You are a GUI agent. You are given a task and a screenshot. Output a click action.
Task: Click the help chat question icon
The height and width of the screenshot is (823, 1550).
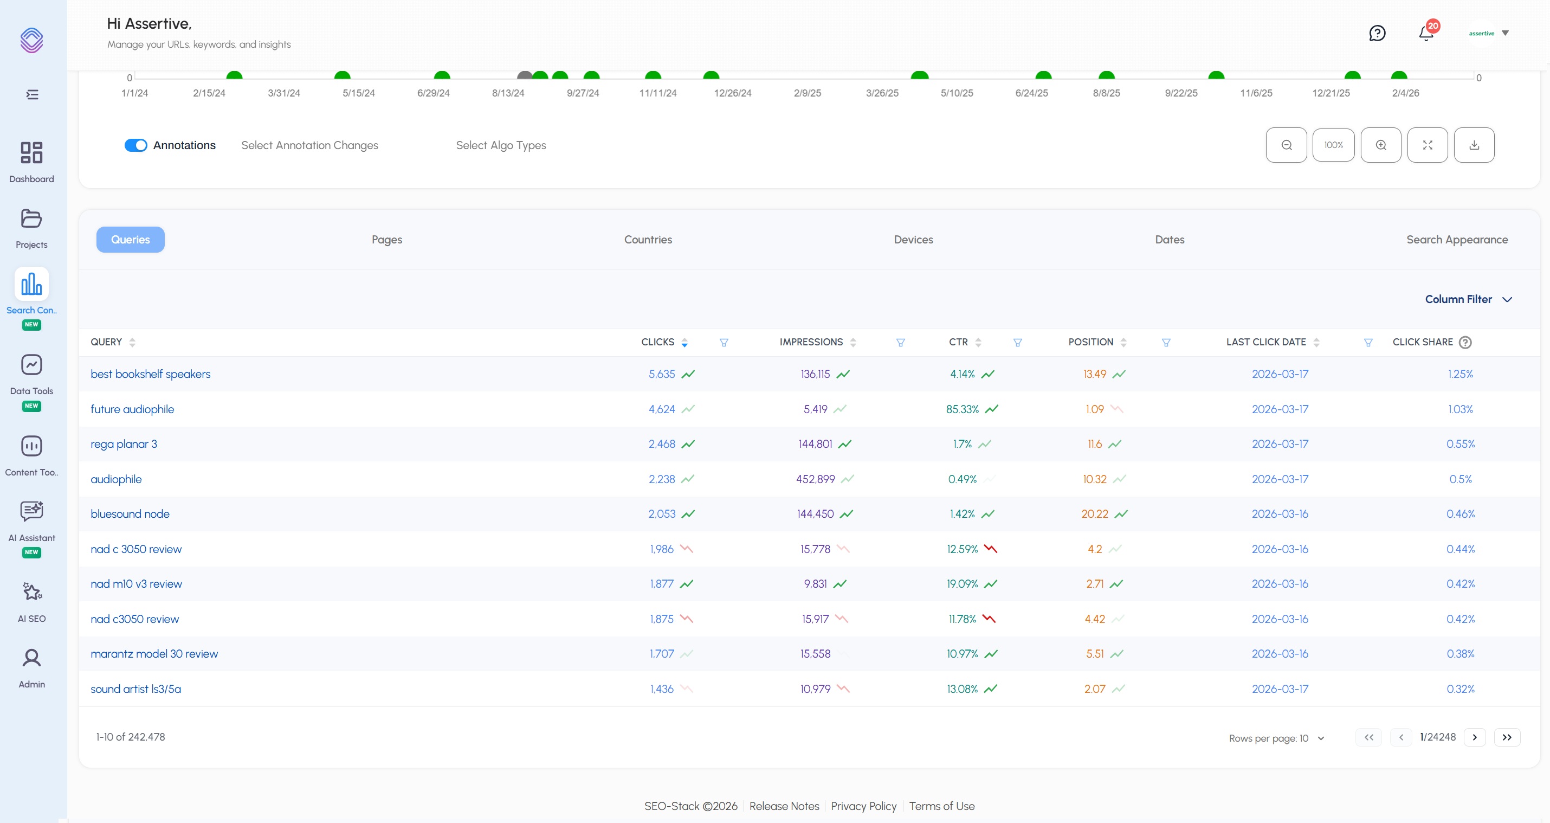tap(1377, 33)
